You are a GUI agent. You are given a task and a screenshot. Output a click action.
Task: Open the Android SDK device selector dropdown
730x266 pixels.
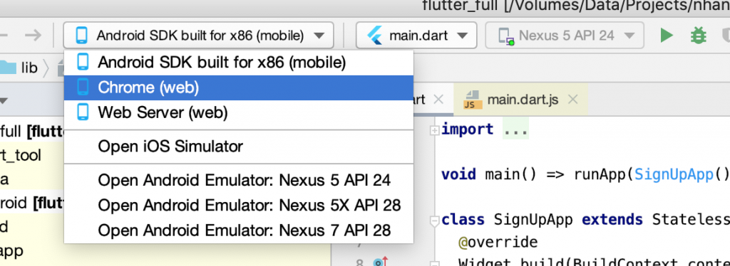[x=199, y=36]
